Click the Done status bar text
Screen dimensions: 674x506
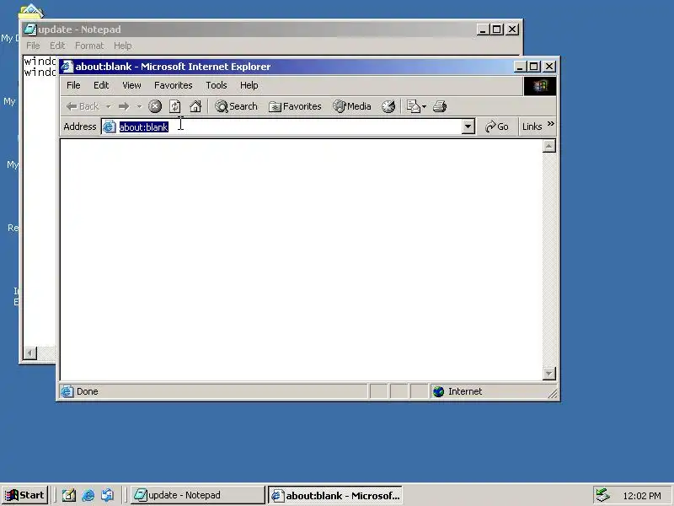point(88,391)
